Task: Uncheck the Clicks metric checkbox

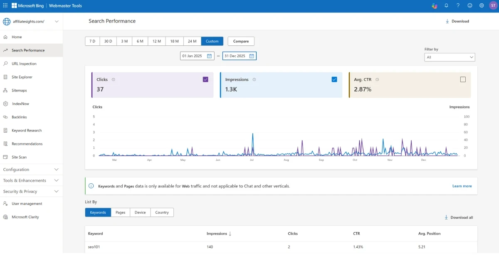Action: tap(205, 79)
